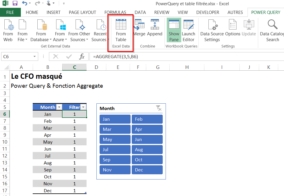Open the Filter column dropdown arrow
The image size is (284, 196).
tap(83, 107)
